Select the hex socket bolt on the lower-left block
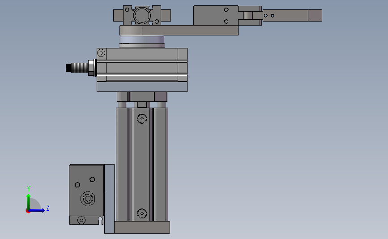388x239 pixels. 88,198
